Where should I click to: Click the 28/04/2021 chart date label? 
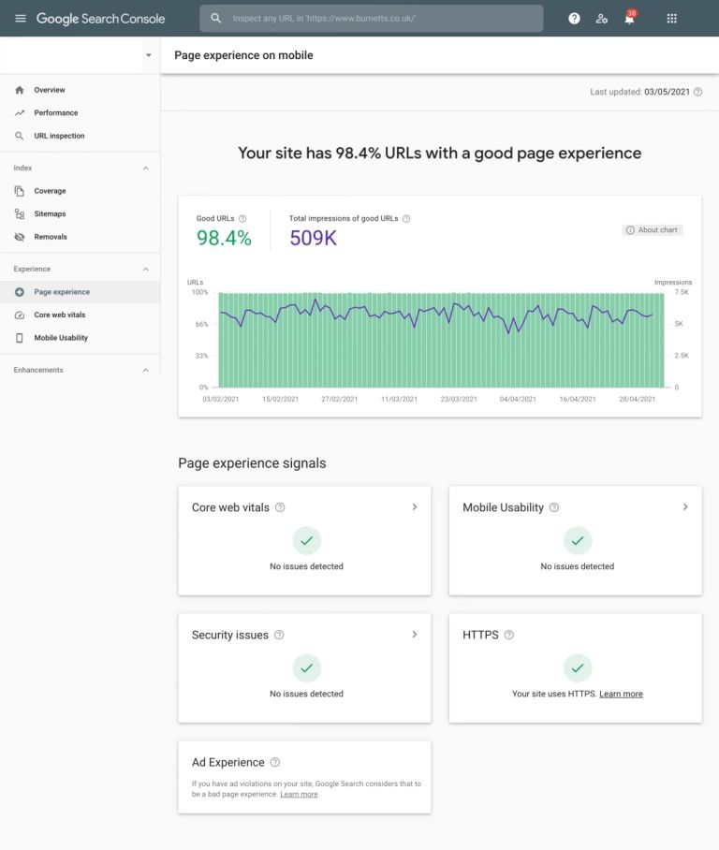(638, 399)
